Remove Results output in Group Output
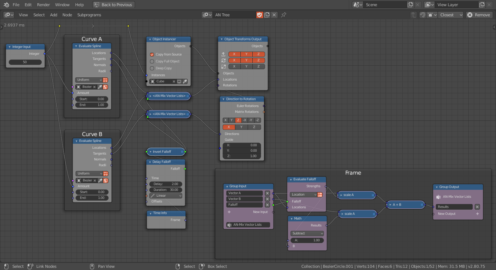The image size is (496, 270). coord(477,207)
